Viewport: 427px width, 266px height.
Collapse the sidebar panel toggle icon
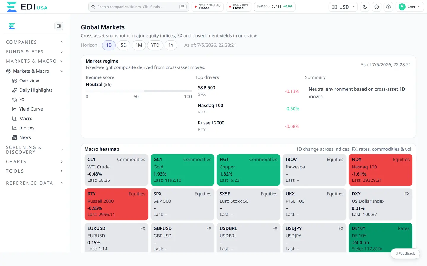pos(59,26)
